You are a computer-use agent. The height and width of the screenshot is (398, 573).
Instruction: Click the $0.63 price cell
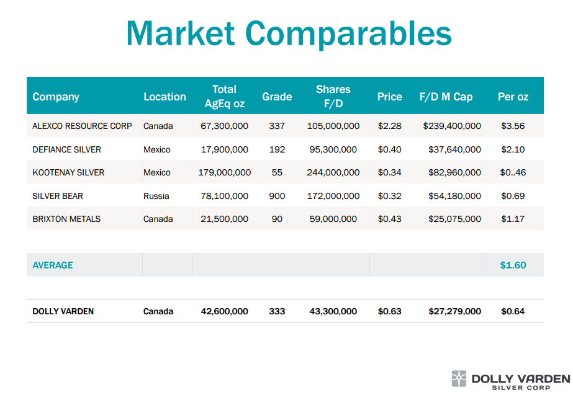point(389,311)
